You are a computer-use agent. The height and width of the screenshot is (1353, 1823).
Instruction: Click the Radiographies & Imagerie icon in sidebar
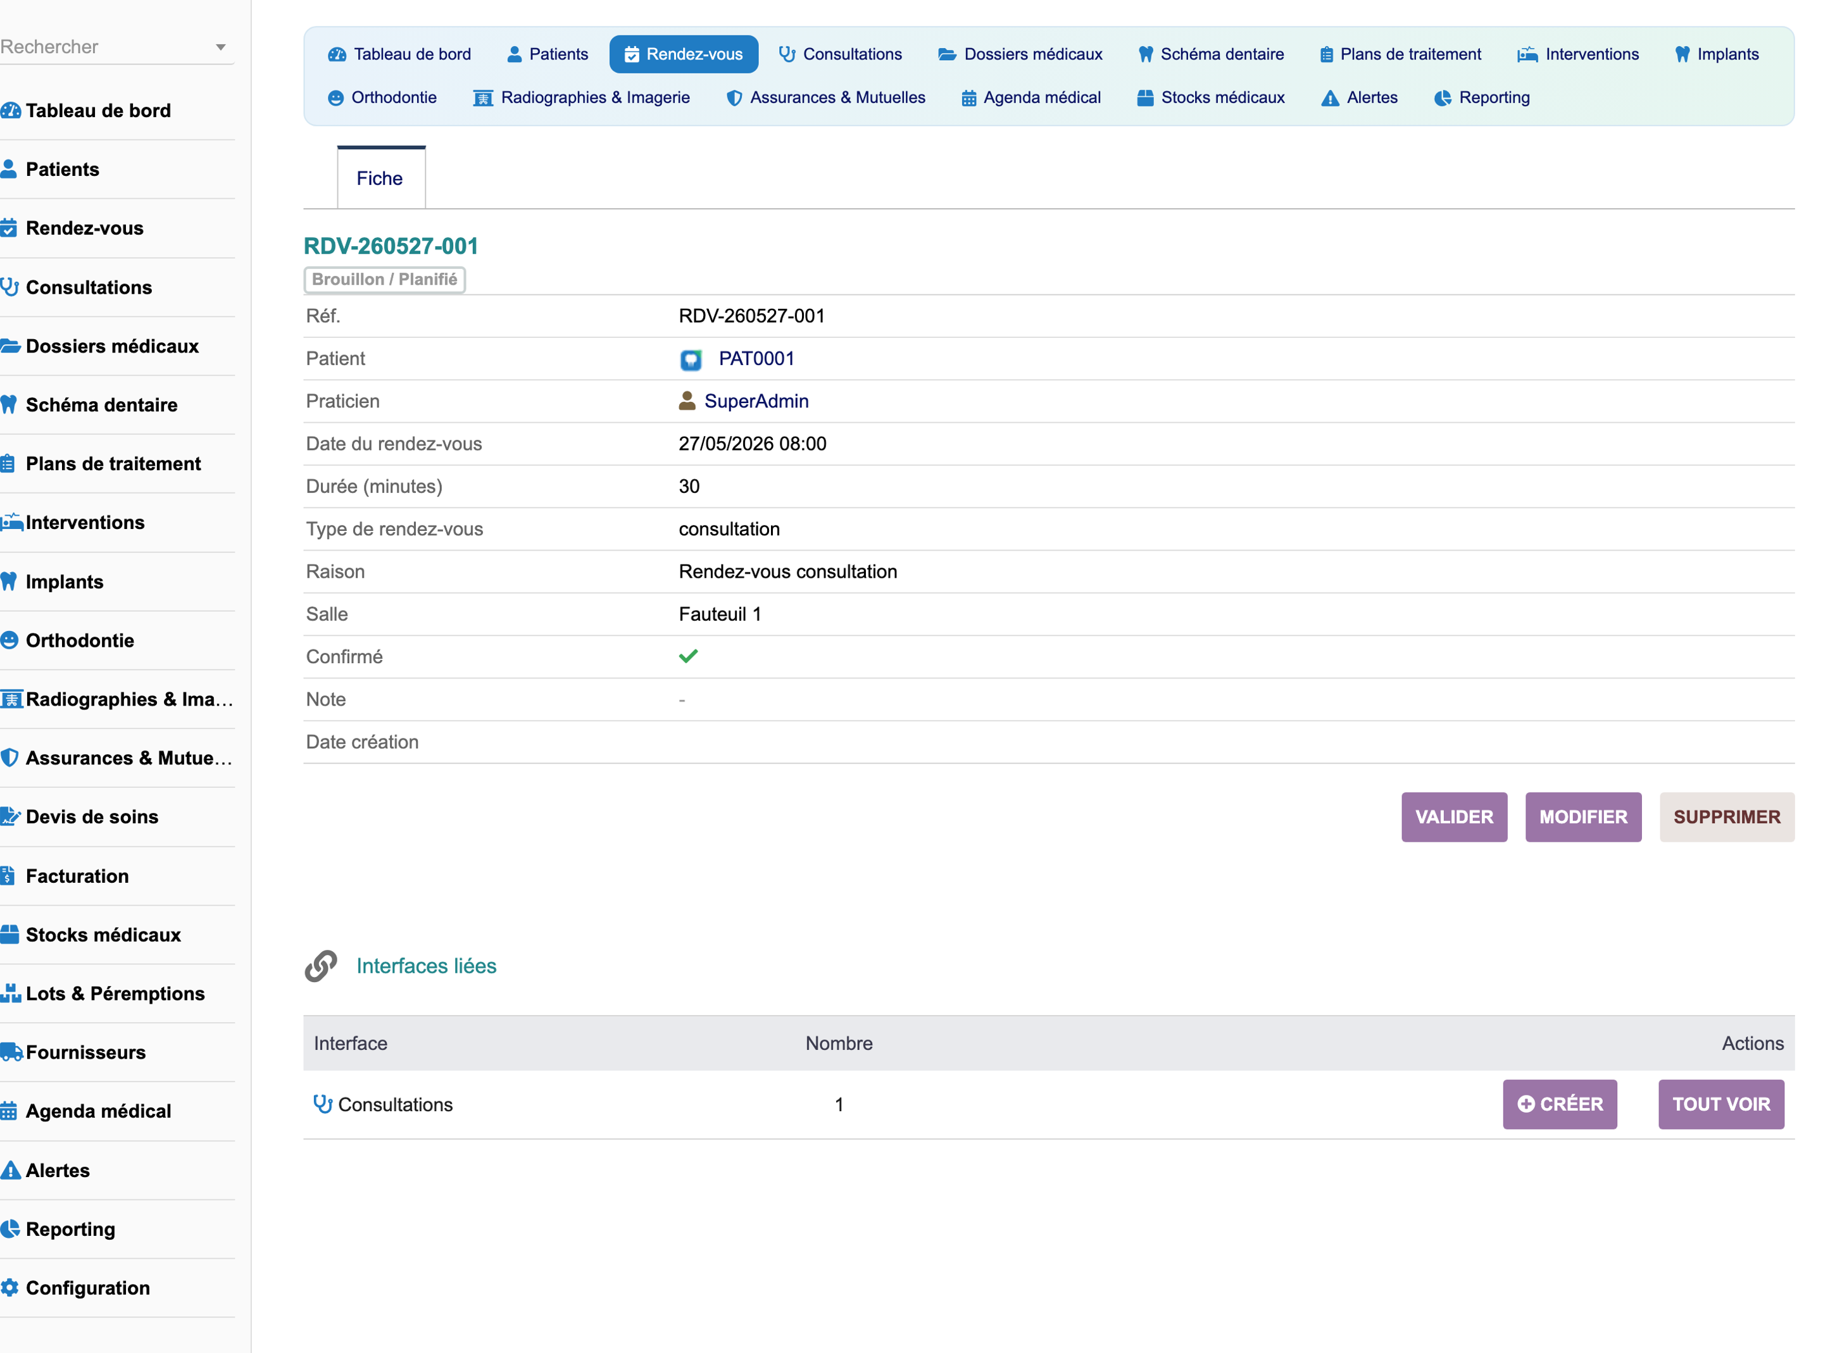point(11,699)
